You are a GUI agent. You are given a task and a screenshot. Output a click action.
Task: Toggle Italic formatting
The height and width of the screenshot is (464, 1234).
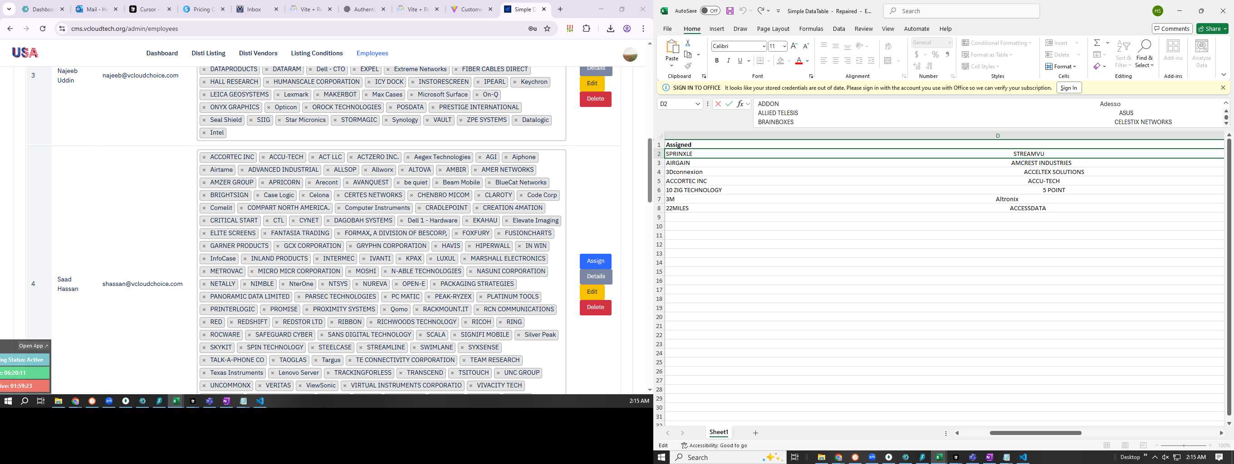click(728, 61)
